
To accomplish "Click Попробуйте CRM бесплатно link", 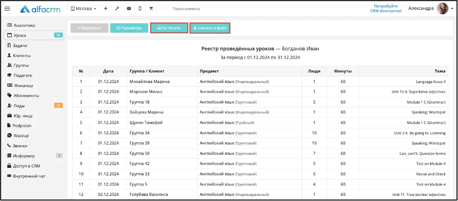I will pyautogui.click(x=388, y=8).
